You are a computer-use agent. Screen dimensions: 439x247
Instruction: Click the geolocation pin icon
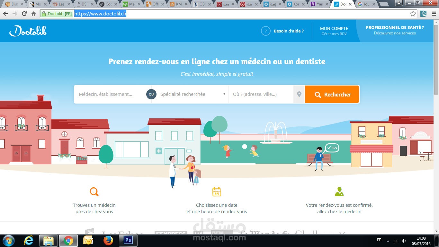point(299,94)
